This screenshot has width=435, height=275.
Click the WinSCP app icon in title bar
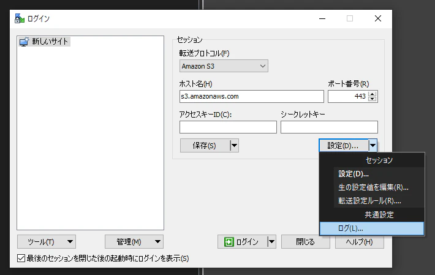click(x=20, y=18)
